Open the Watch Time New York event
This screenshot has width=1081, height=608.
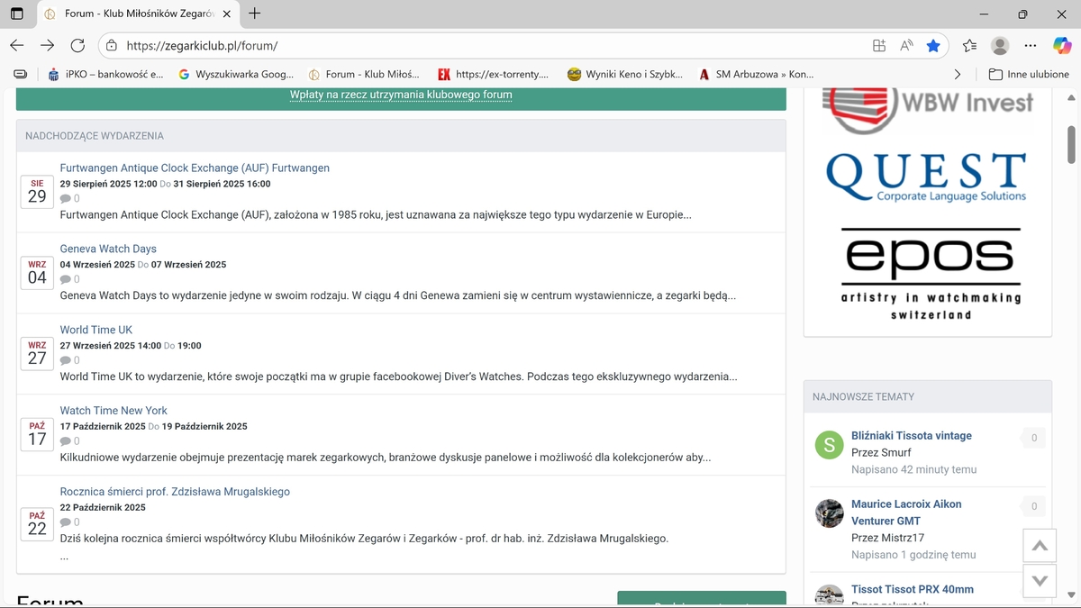pyautogui.click(x=114, y=411)
